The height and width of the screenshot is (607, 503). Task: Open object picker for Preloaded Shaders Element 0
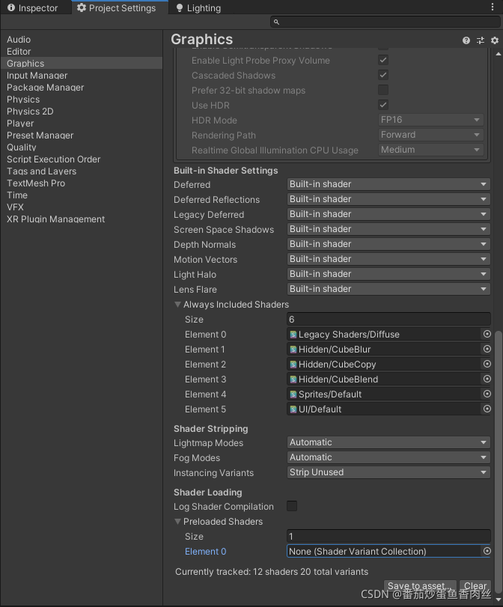tap(487, 551)
